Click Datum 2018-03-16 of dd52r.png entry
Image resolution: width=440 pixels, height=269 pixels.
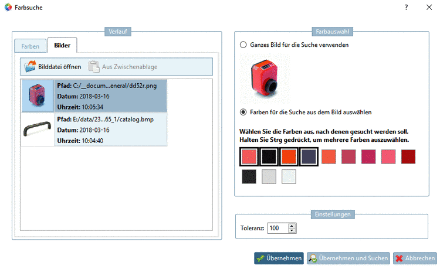pos(83,96)
